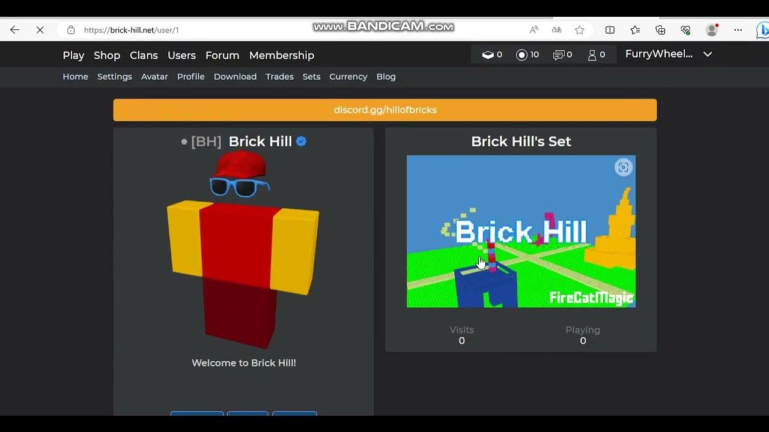Click the Playing count label
The image size is (769, 432).
point(583,330)
